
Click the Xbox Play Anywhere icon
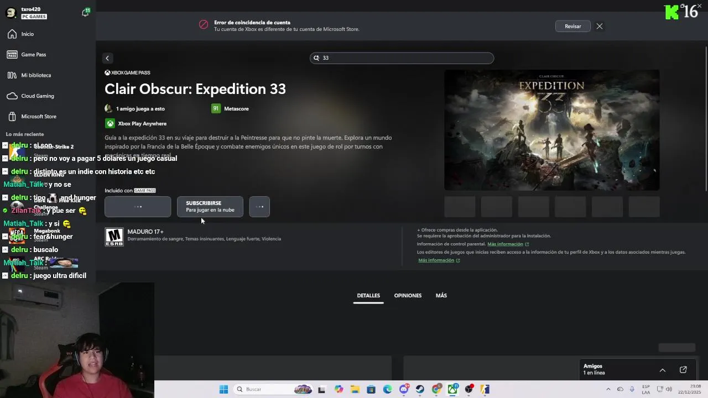[x=110, y=124]
